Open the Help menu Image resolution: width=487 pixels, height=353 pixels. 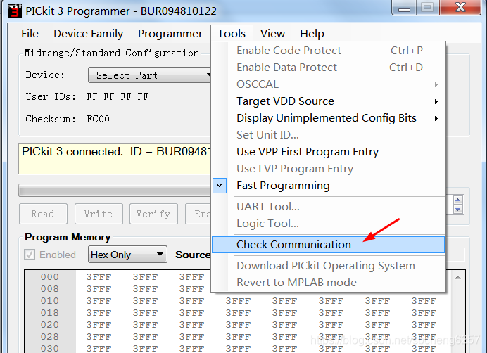pos(312,34)
